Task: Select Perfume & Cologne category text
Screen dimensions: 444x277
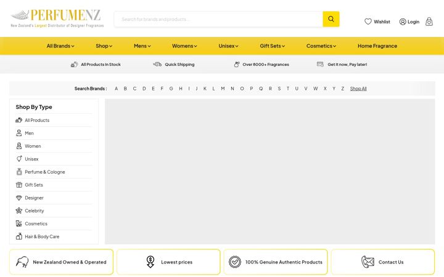Action: pyautogui.click(x=45, y=172)
